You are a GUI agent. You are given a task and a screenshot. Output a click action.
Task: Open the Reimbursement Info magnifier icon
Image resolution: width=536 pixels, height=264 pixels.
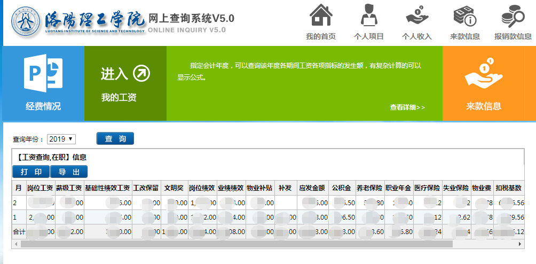click(513, 15)
